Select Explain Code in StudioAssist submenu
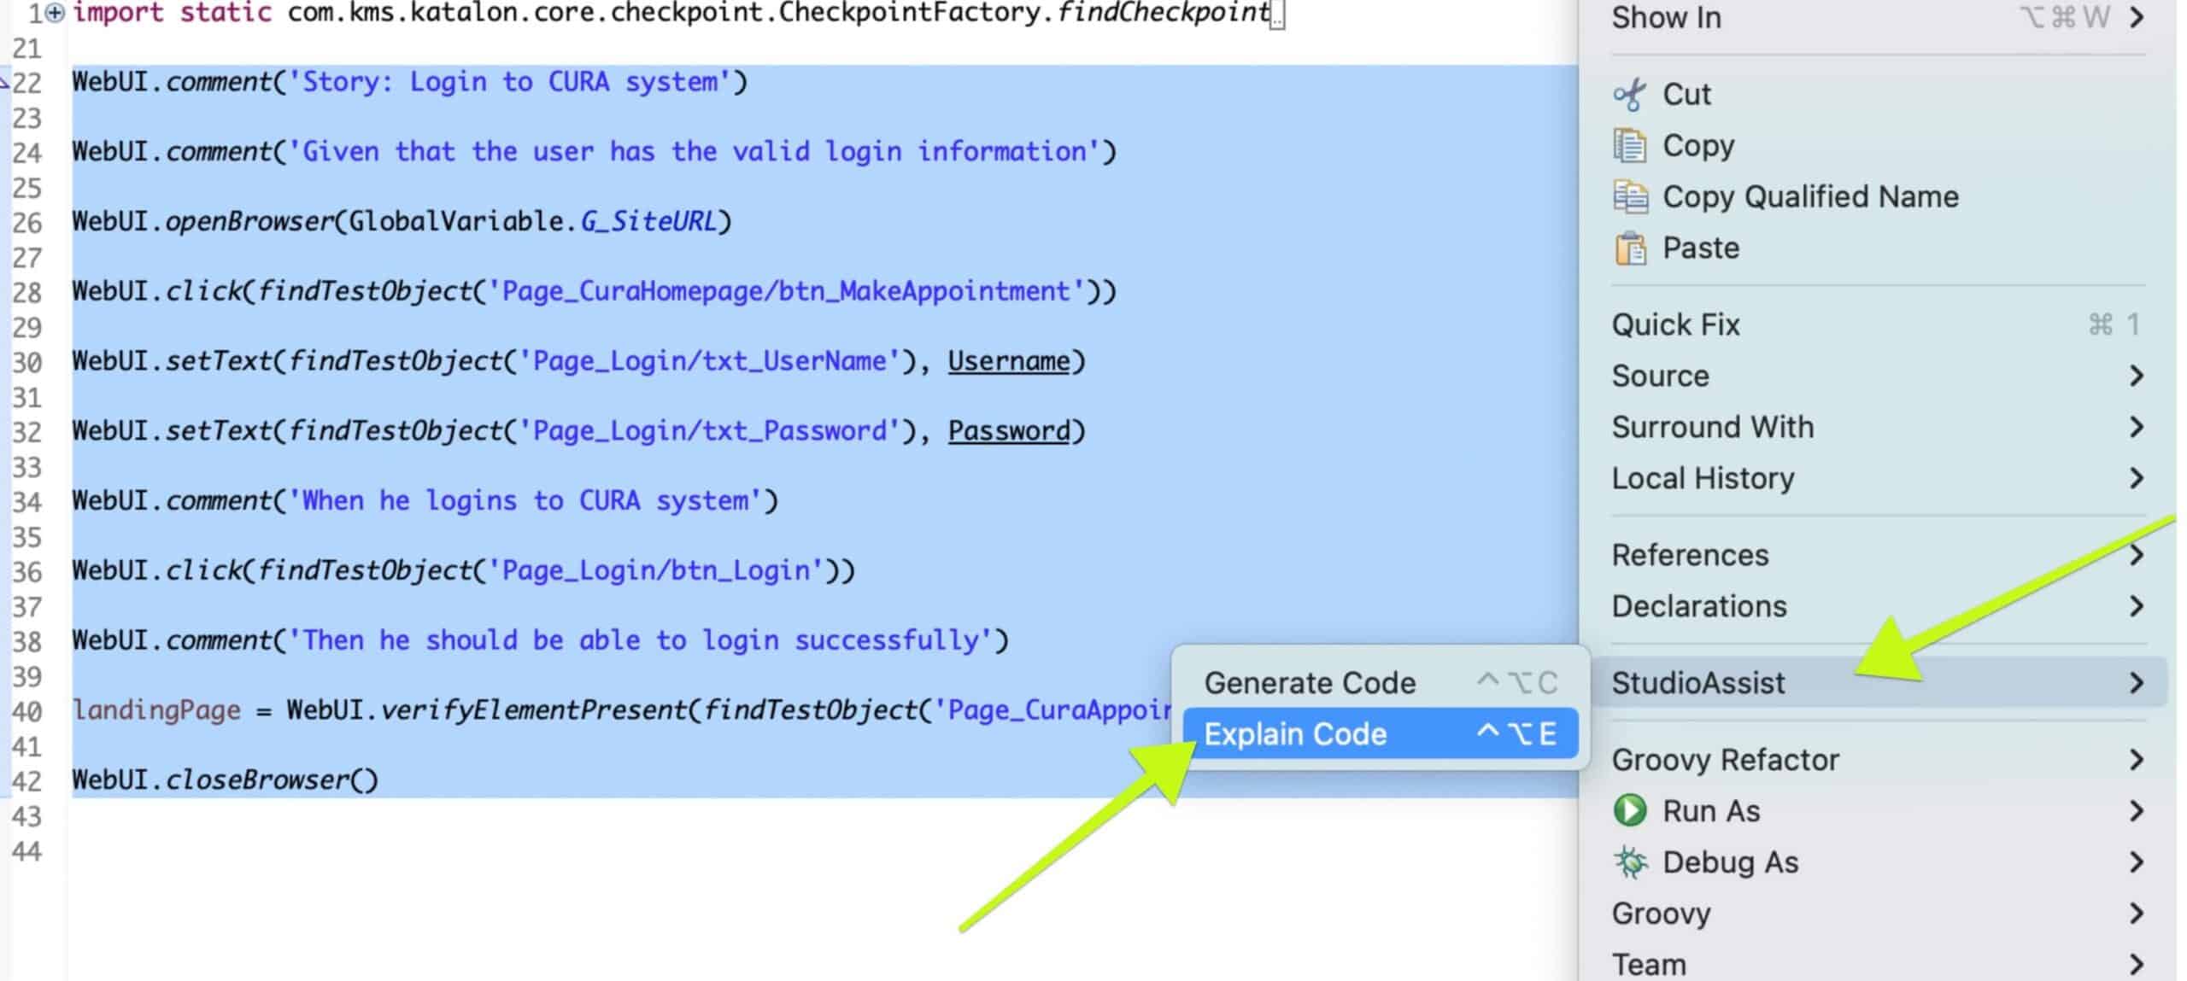This screenshot has width=2187, height=981. click(1381, 734)
